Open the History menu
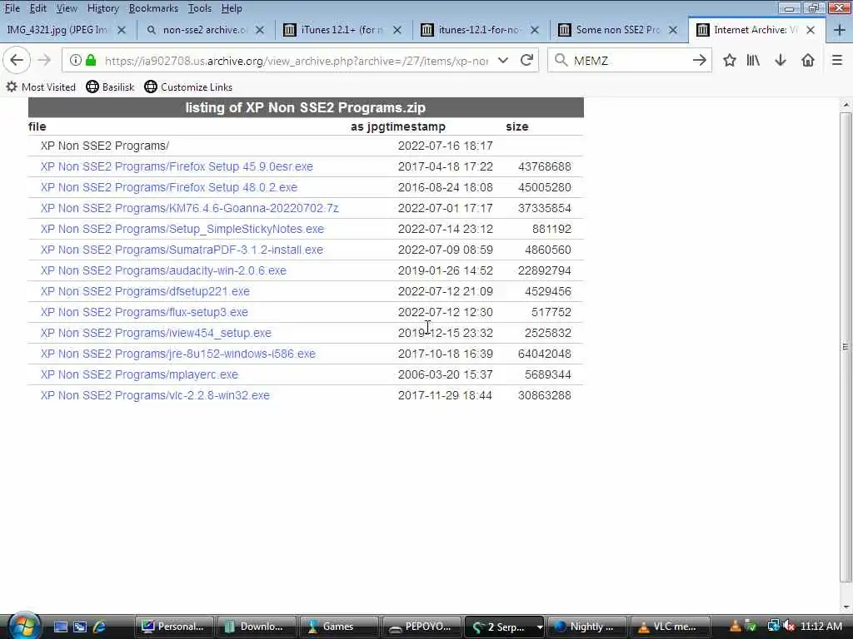The width and height of the screenshot is (853, 639). point(102,8)
